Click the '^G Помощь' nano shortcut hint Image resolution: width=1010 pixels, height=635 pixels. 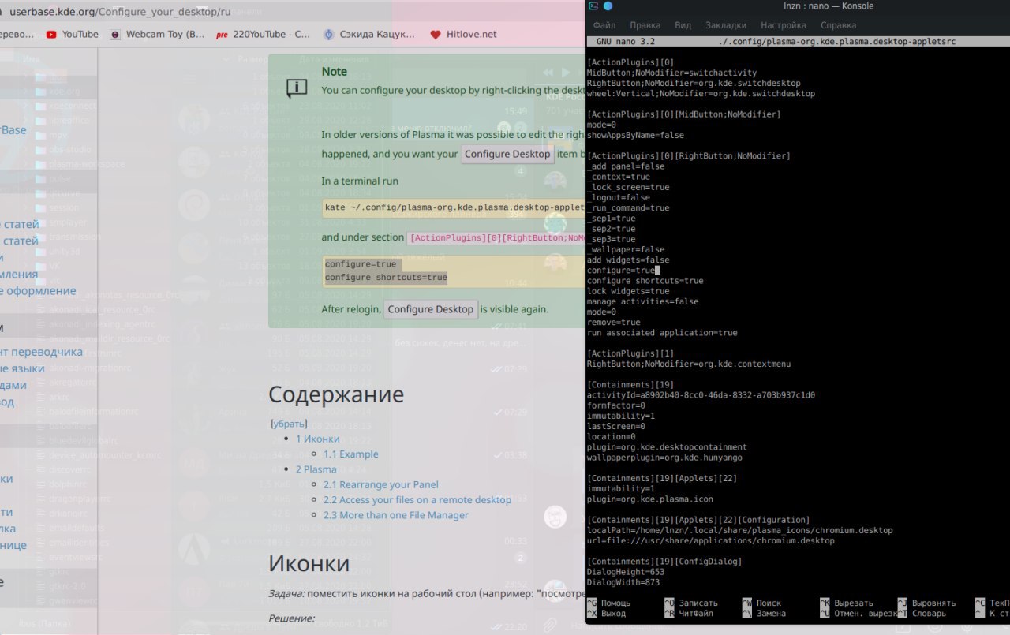point(610,603)
